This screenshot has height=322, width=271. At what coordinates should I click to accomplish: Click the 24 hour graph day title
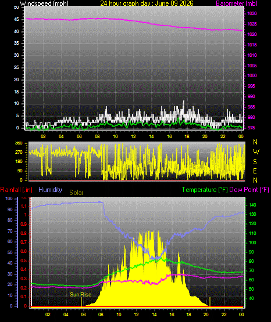(147, 3)
